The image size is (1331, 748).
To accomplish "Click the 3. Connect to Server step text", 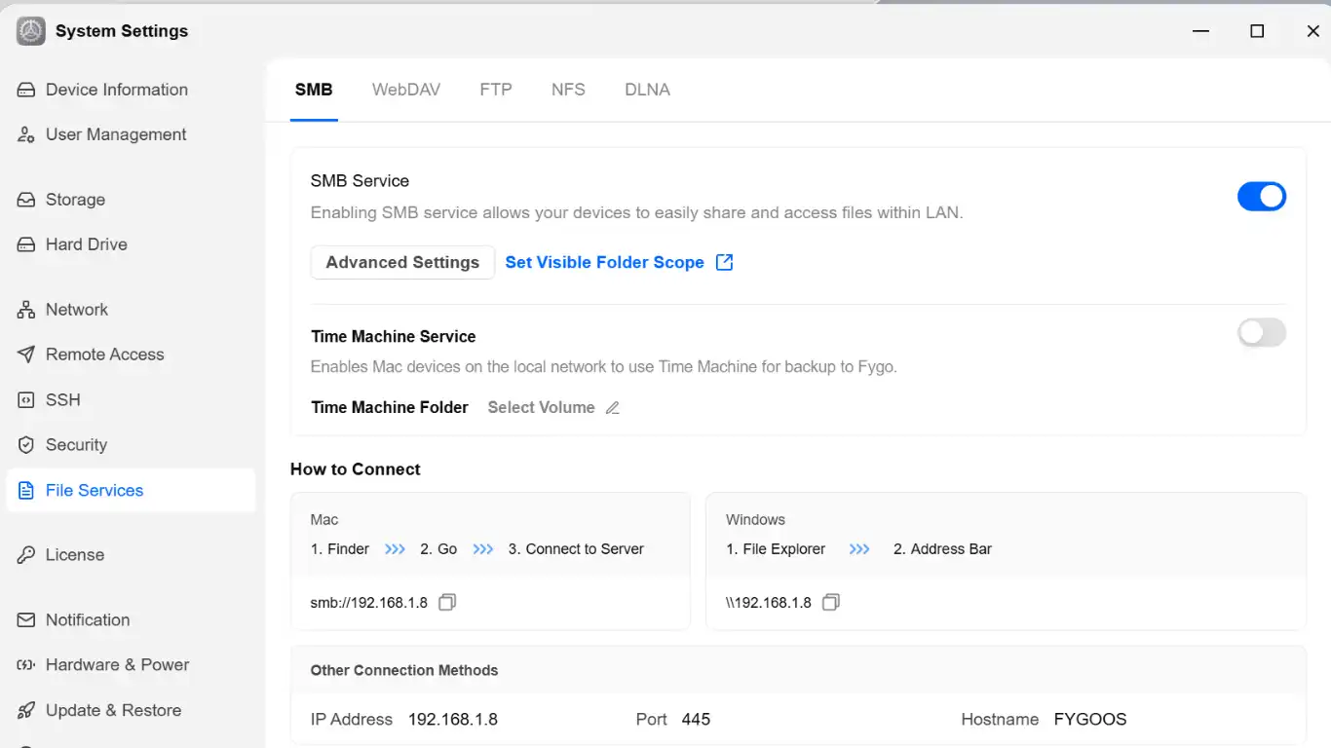I will pos(576,549).
